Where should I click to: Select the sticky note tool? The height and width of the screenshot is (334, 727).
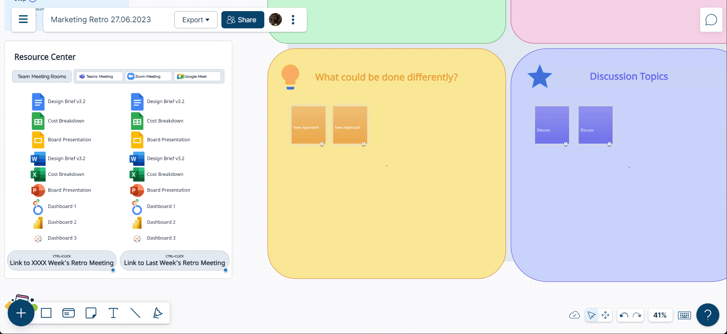(x=91, y=313)
